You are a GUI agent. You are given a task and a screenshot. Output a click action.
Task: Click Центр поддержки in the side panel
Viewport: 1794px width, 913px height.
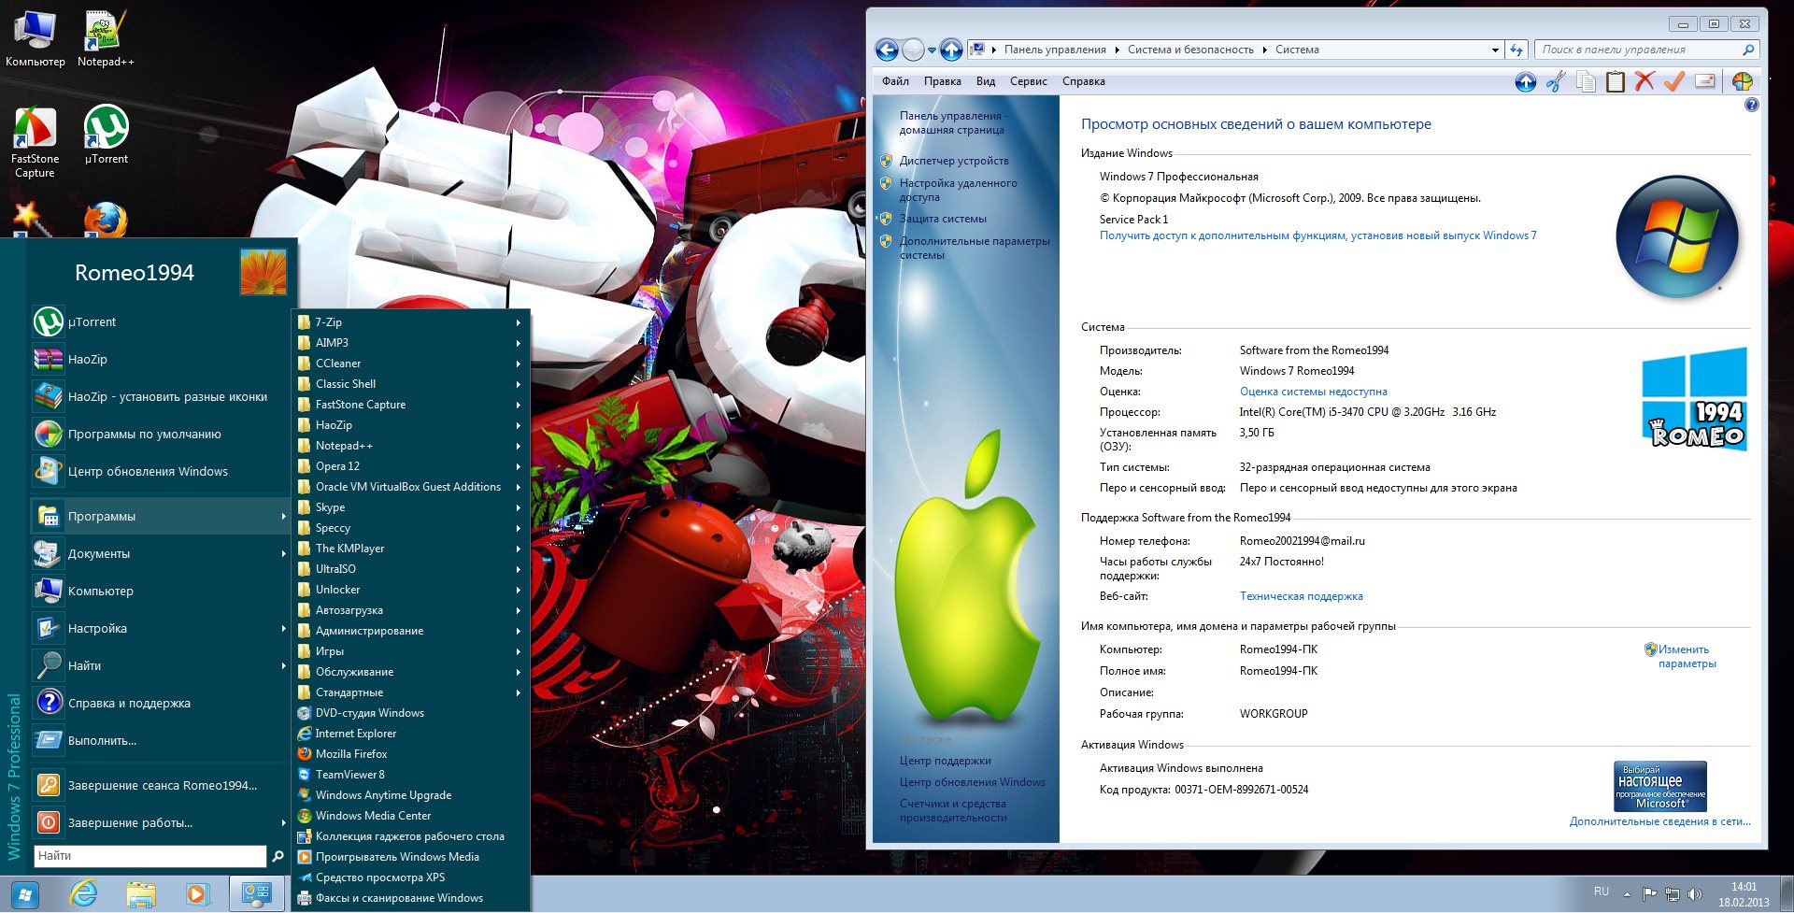click(946, 761)
